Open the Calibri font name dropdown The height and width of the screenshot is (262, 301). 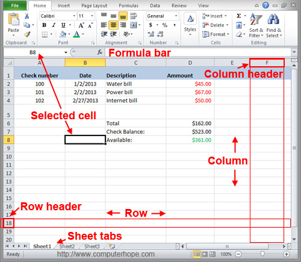coord(74,16)
